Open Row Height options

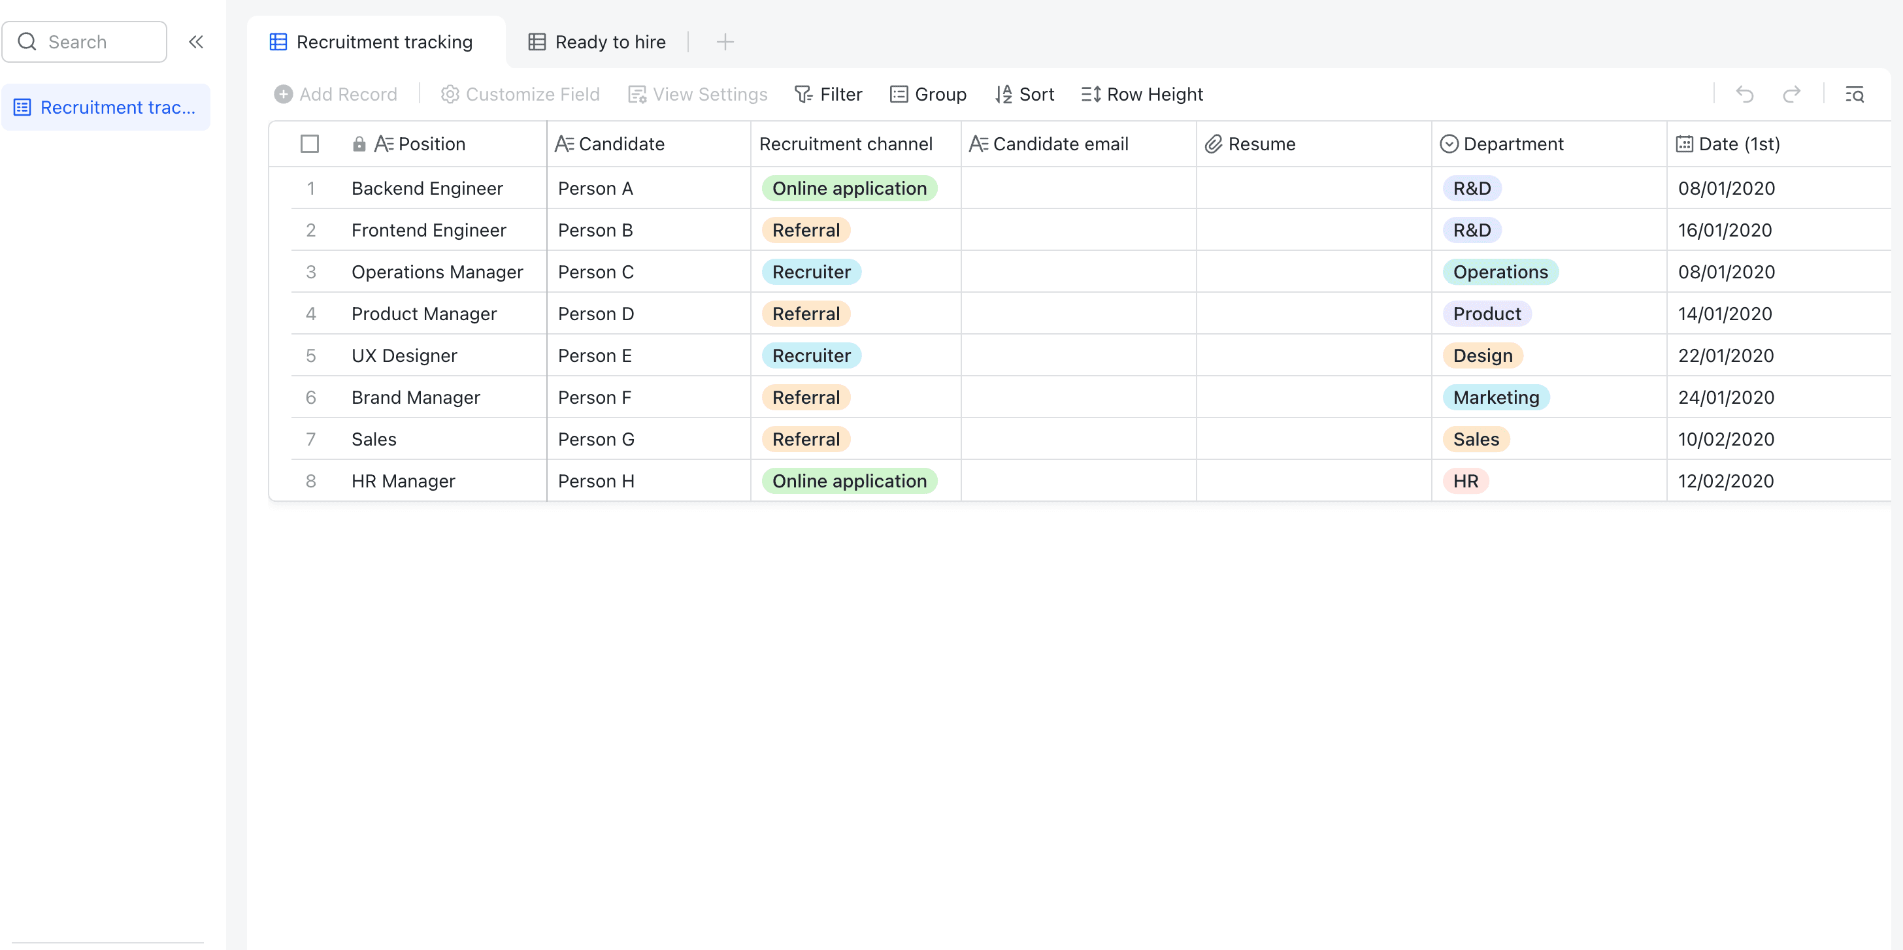tap(1142, 95)
